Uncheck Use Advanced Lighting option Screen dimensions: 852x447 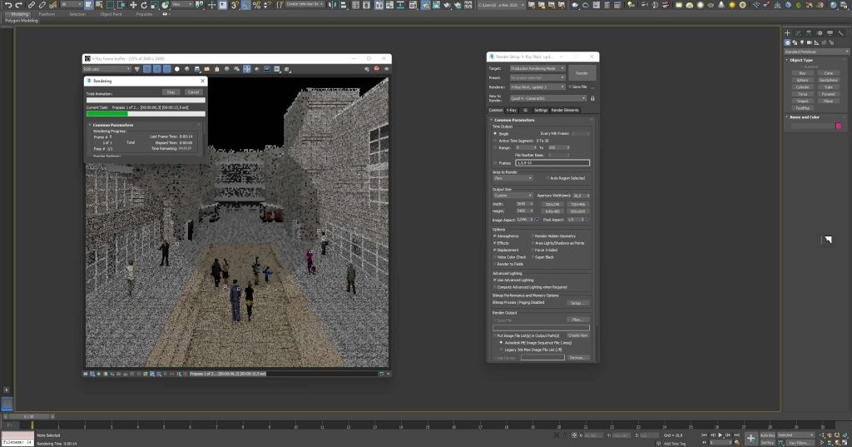[495, 280]
